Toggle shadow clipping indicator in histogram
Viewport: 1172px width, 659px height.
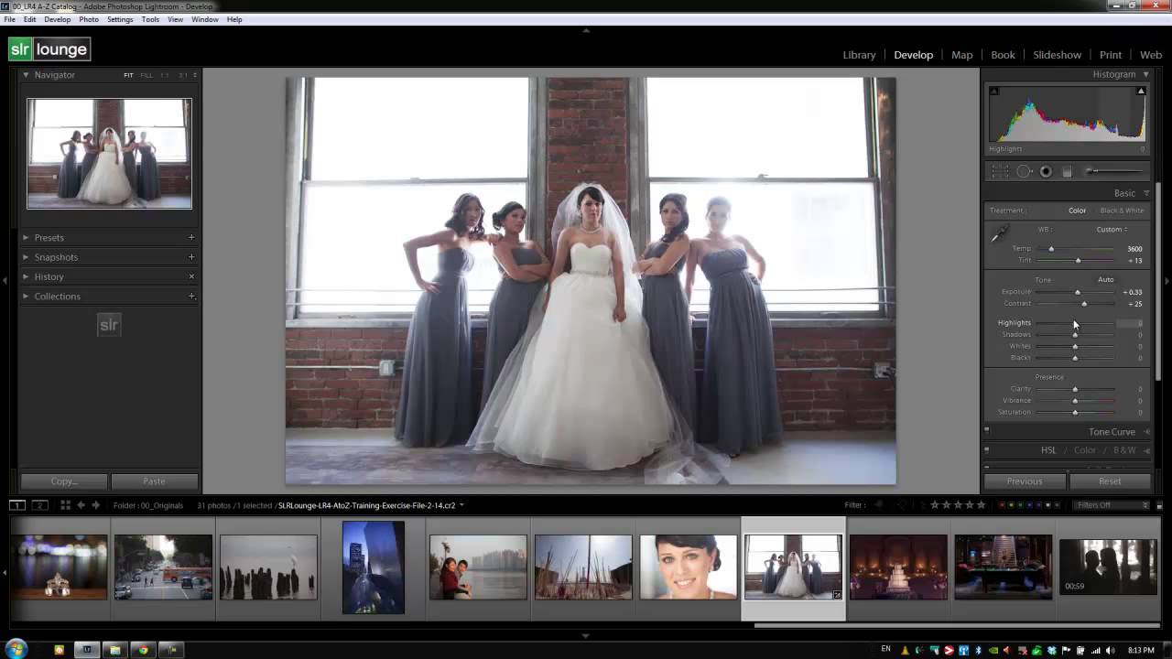click(994, 91)
